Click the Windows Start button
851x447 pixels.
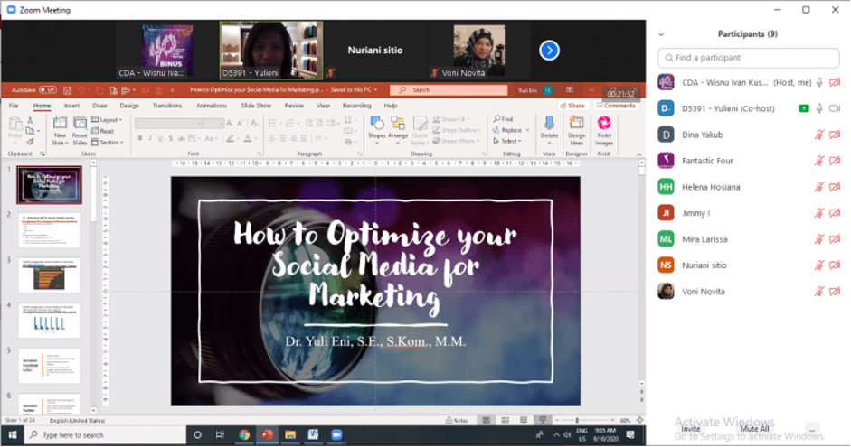(13, 435)
